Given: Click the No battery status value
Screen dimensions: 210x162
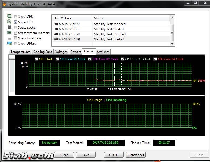Looking at the screenshot, I should point(49,143).
